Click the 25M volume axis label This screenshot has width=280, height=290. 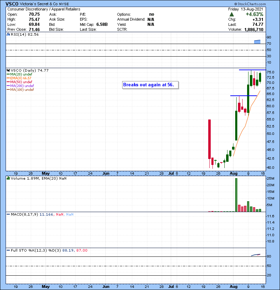click(x=271, y=179)
